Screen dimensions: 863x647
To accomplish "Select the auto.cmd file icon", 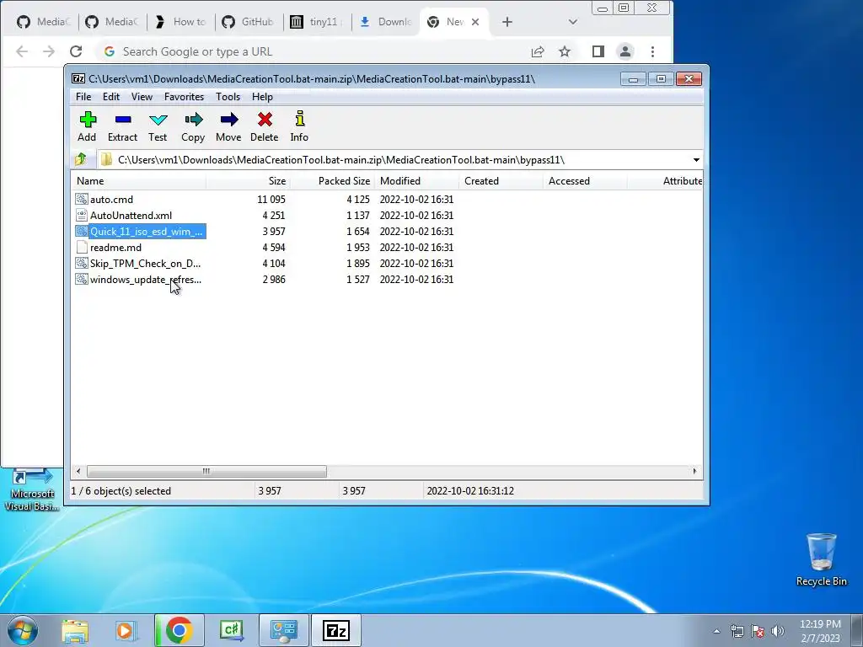I will 82,199.
